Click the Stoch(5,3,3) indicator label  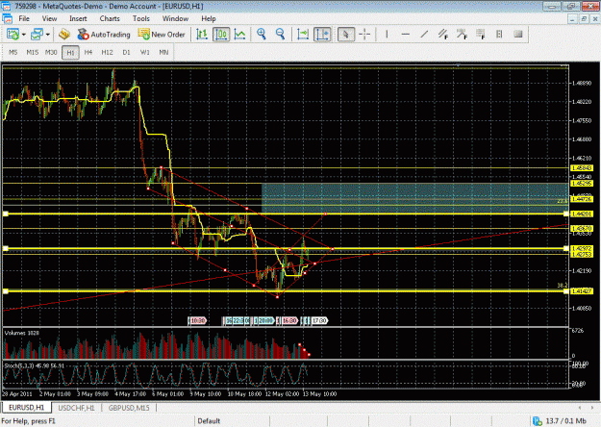(34, 365)
